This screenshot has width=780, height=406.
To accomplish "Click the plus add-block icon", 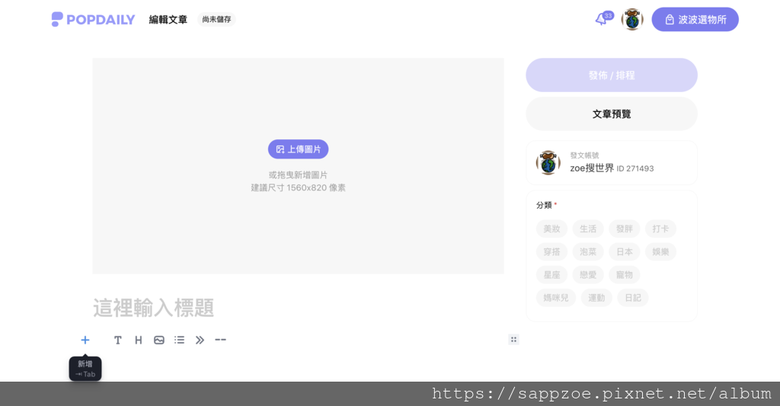I will [85, 340].
